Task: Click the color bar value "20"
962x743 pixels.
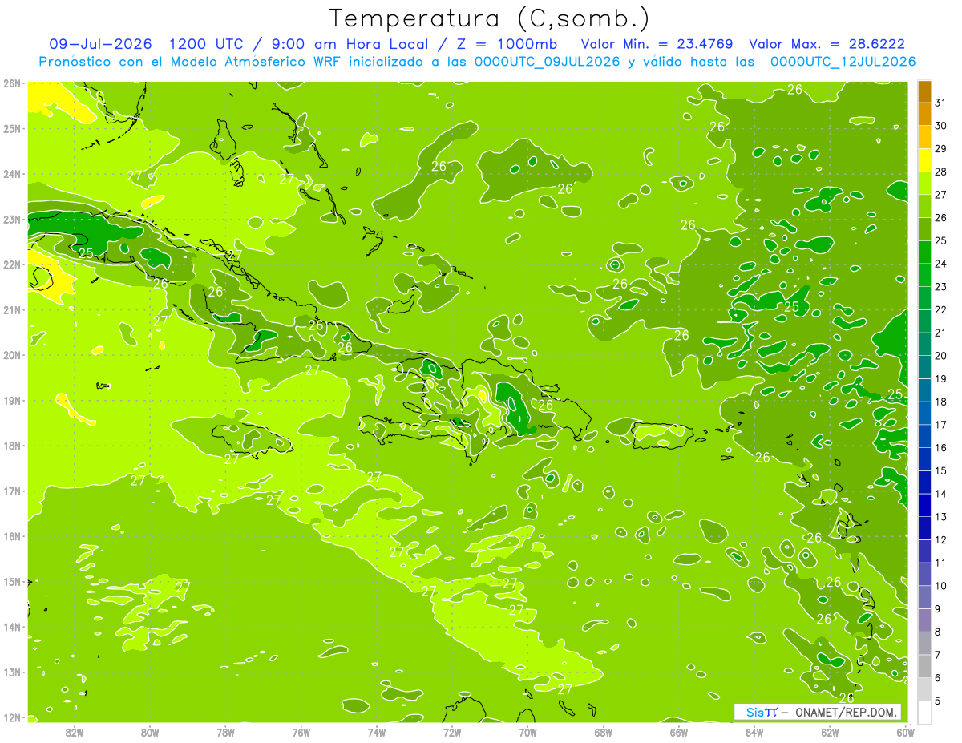Action: click(941, 356)
